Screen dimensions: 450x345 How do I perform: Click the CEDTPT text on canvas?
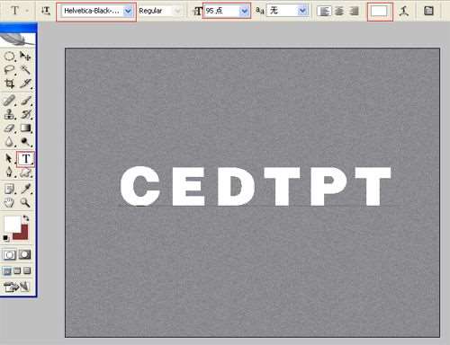tap(256, 186)
